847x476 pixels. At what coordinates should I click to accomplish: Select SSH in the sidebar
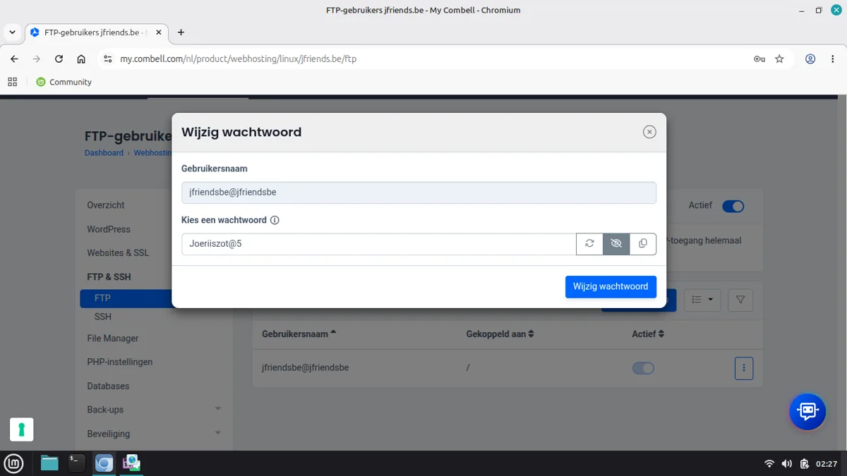[103, 317]
